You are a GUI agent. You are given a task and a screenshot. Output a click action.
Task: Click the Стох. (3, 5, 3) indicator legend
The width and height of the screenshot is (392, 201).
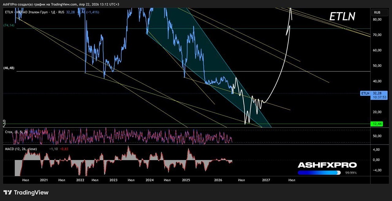click(16, 132)
